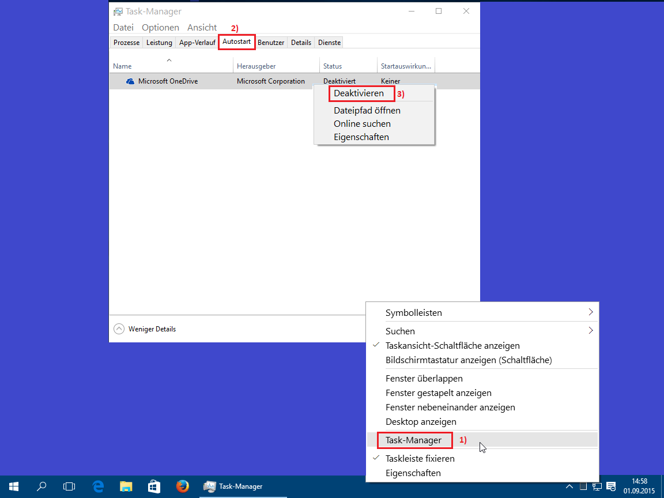Toggle Taskleiste fixieren
664x498 pixels.
[x=482, y=459]
